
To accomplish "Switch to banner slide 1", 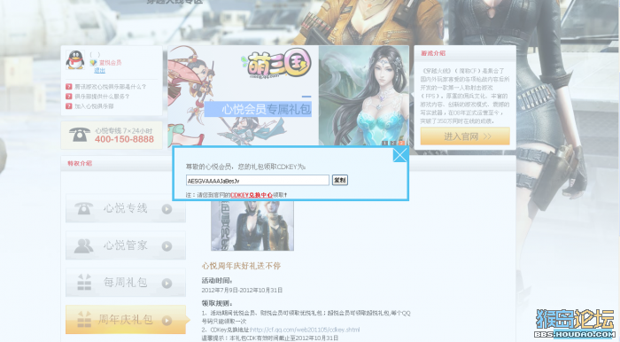I will coord(384,144).
